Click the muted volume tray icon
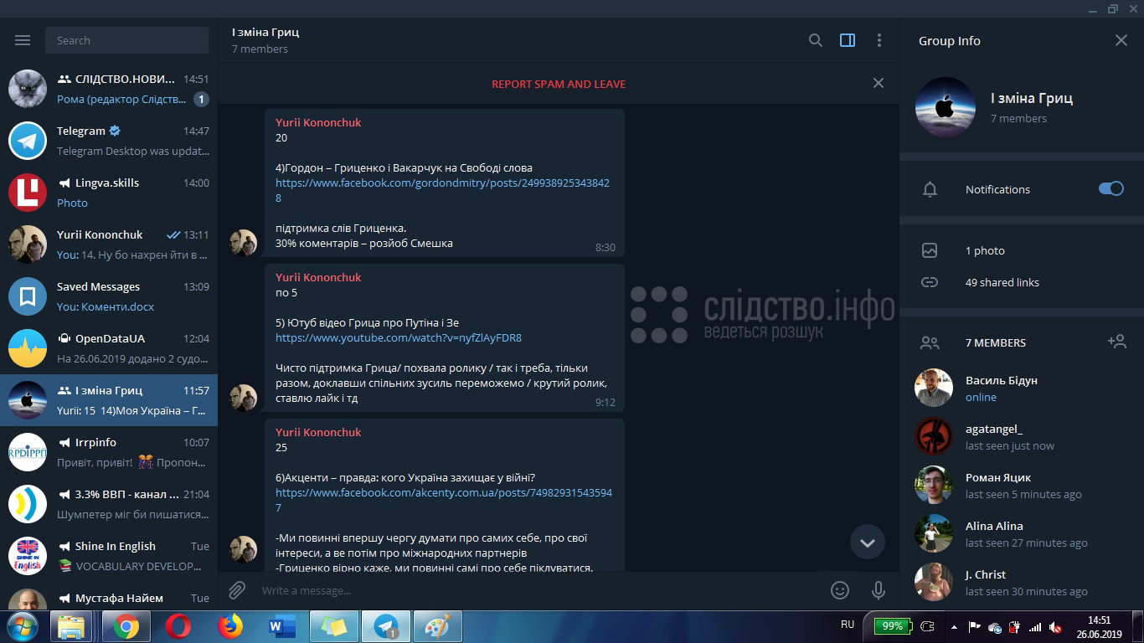The width and height of the screenshot is (1144, 643). pyautogui.click(x=1057, y=627)
